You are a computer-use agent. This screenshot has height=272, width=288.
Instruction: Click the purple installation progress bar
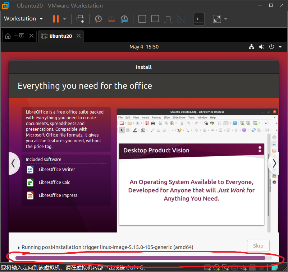pos(143,258)
